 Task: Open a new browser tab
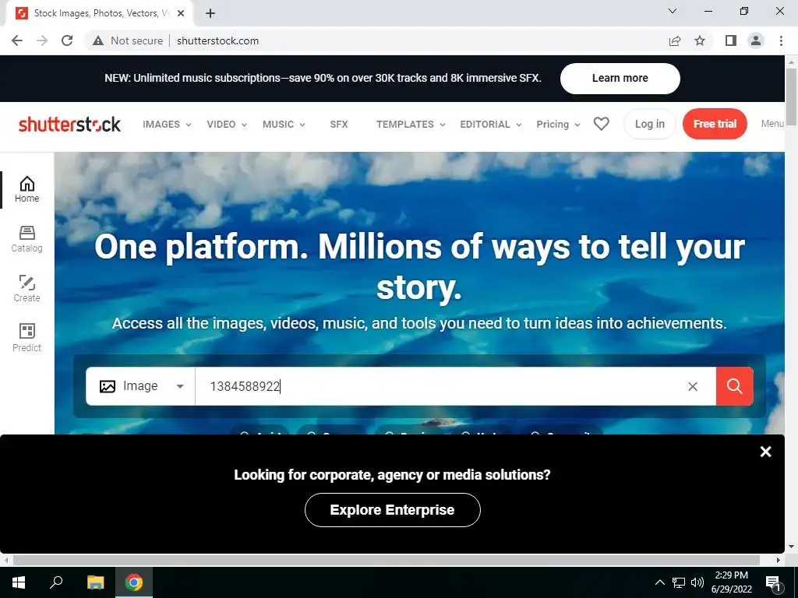tap(210, 13)
